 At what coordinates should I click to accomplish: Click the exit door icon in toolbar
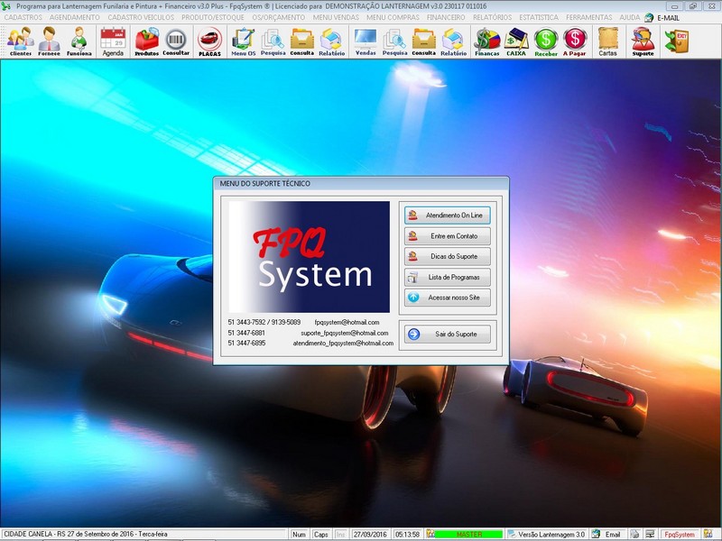675,41
